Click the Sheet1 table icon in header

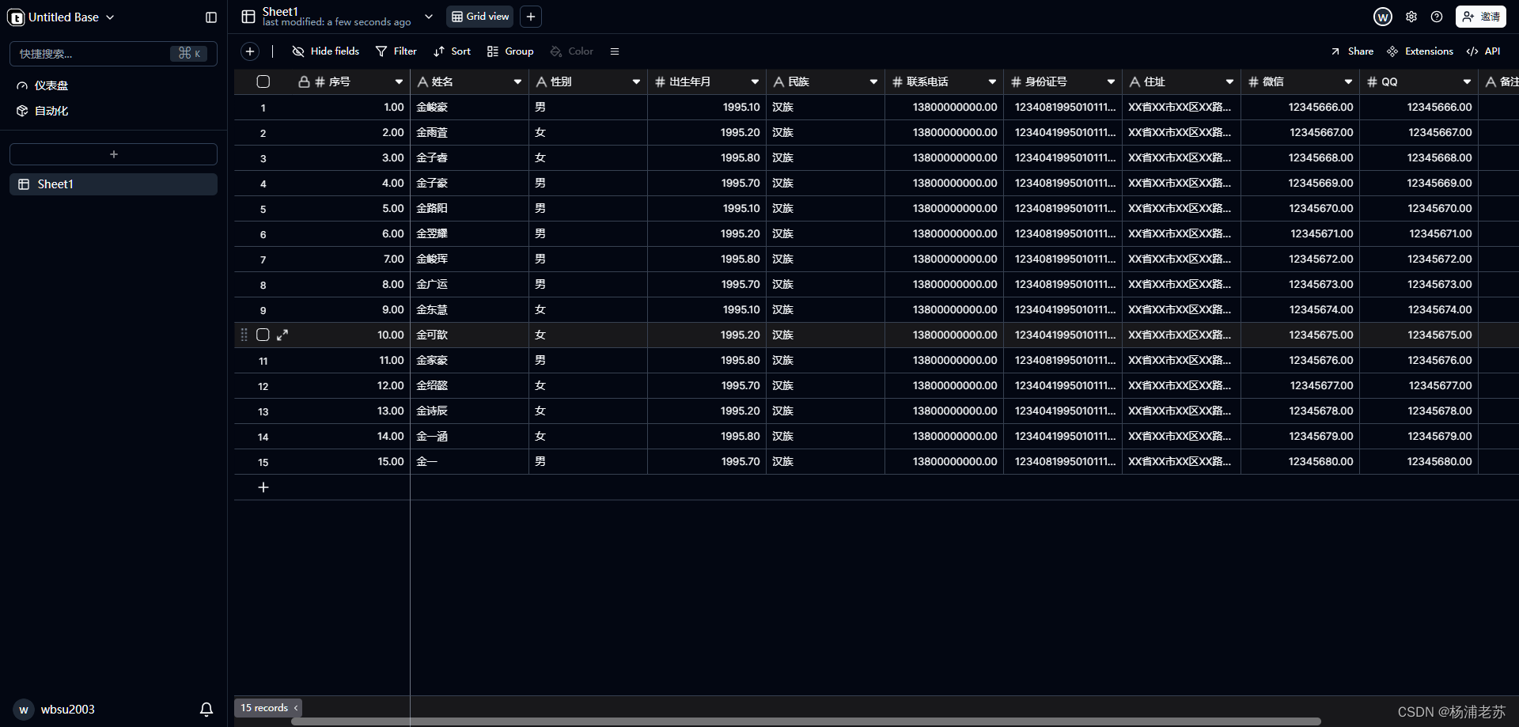pyautogui.click(x=248, y=17)
